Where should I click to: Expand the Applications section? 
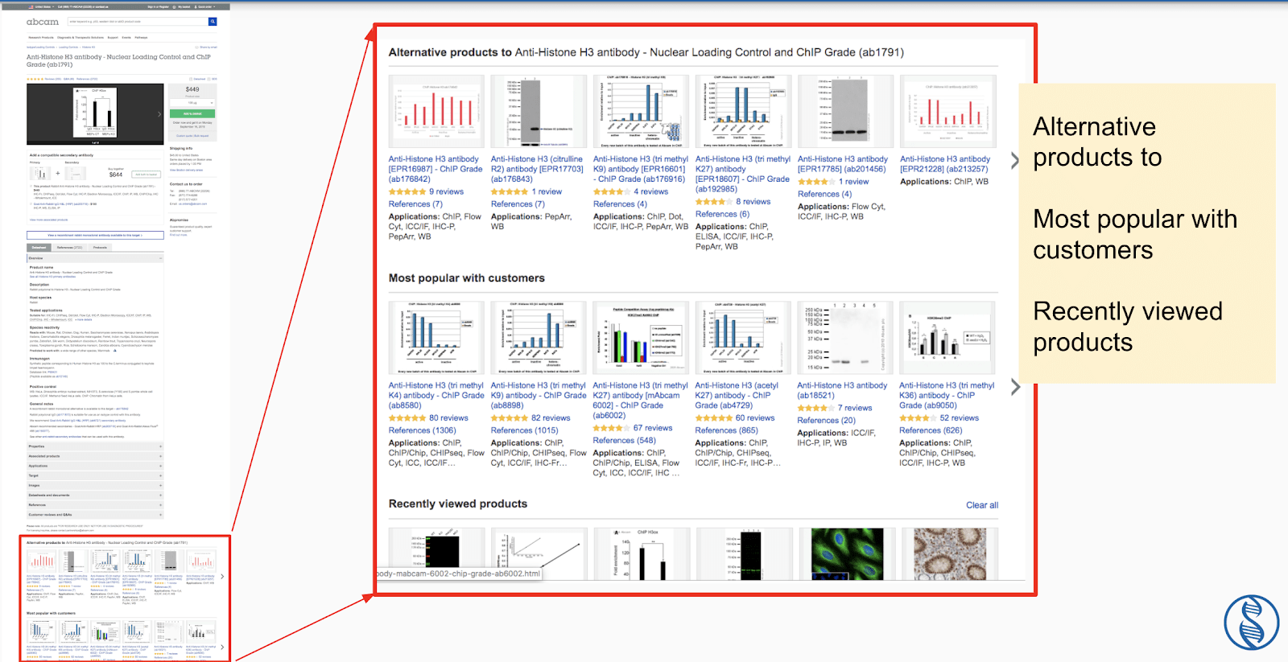[x=95, y=466]
